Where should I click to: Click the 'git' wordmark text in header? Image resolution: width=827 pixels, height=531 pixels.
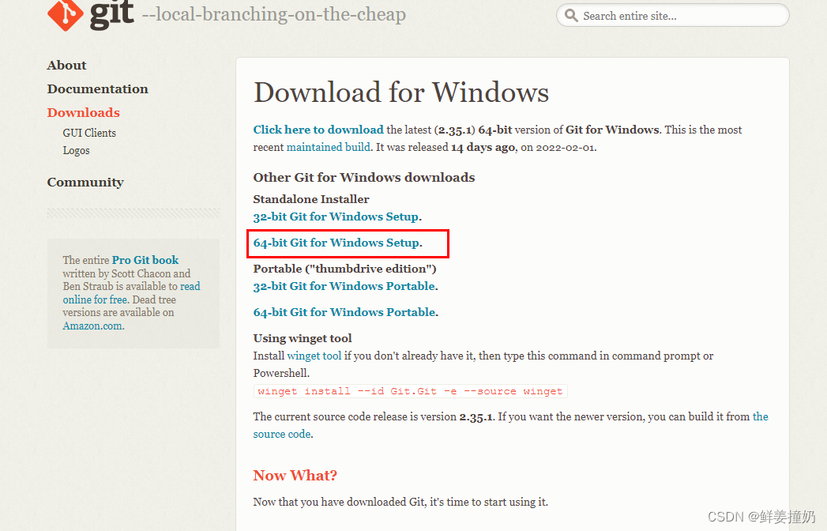(112, 13)
